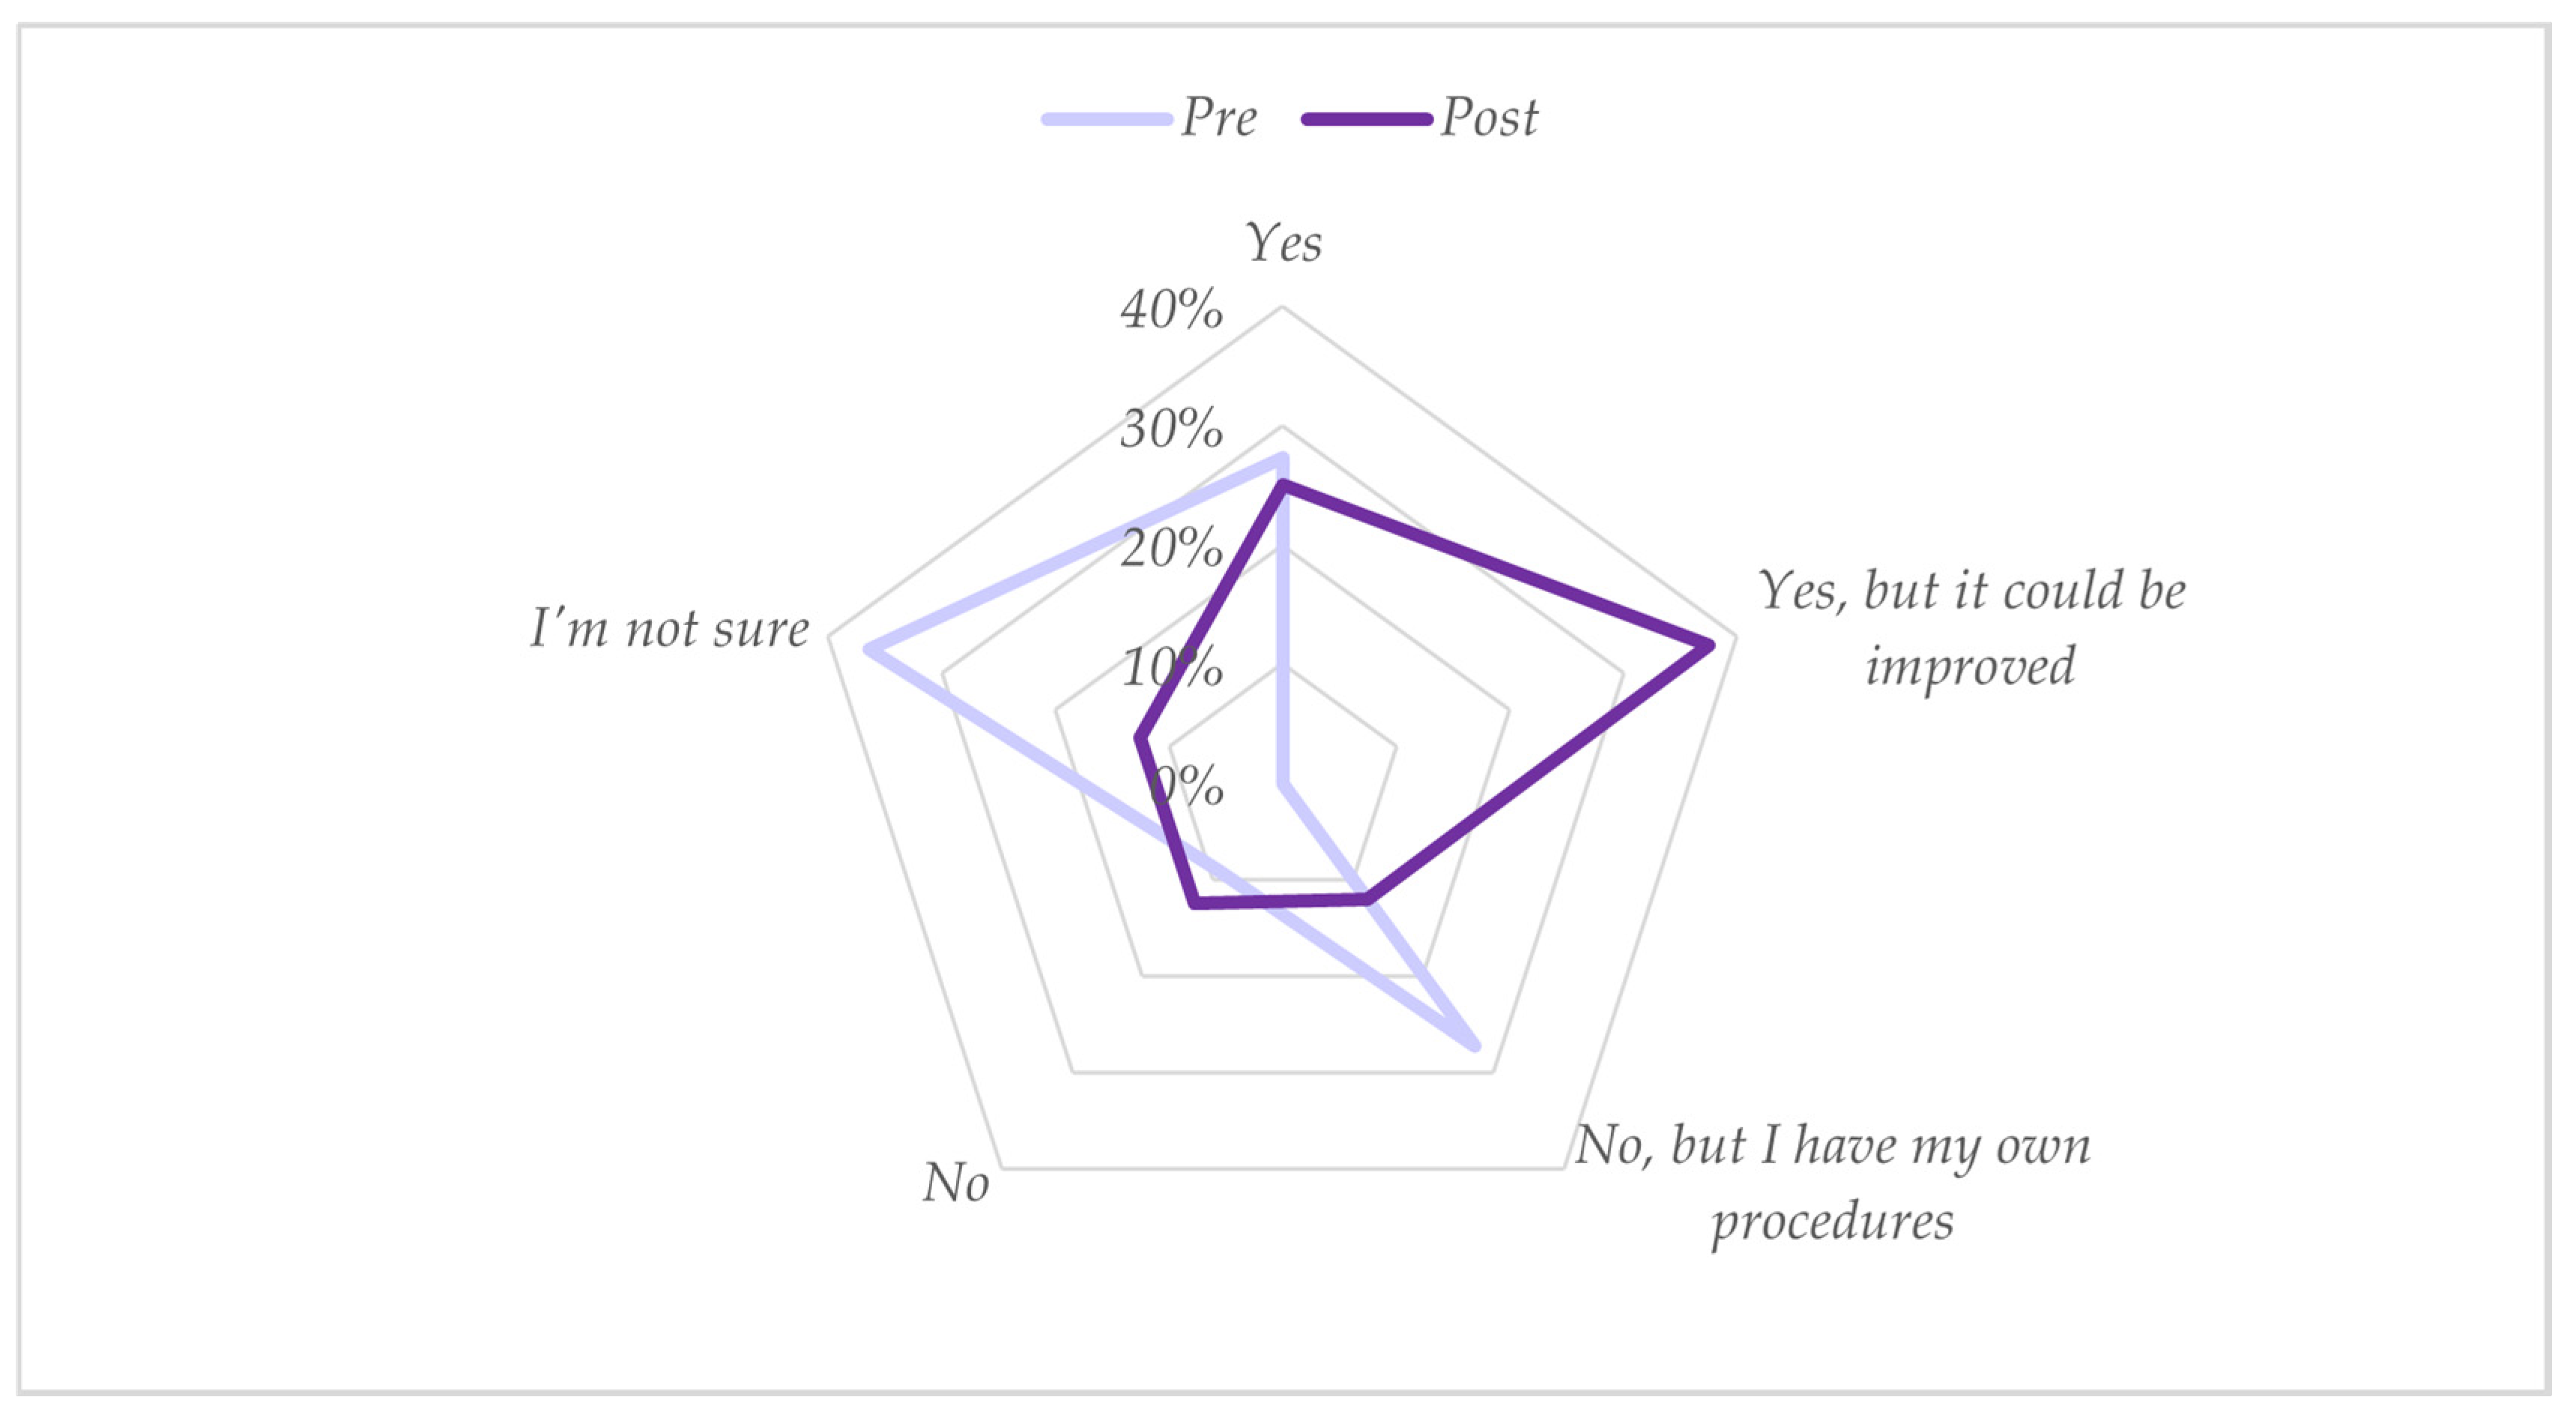Click the "Post" legend label

tap(1489, 118)
